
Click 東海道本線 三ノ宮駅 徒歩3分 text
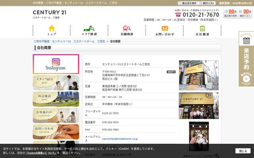[x=119, y=86]
